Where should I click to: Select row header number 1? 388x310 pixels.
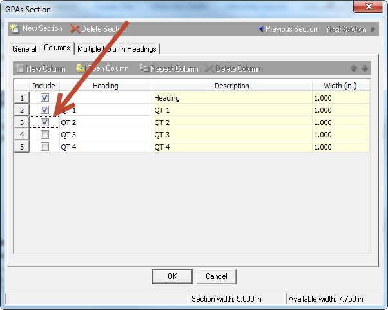coord(22,98)
